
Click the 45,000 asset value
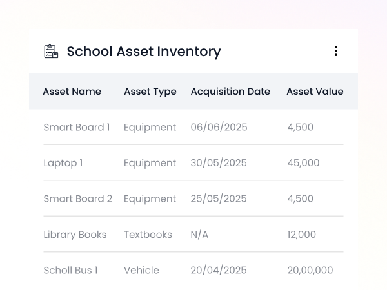pos(303,163)
